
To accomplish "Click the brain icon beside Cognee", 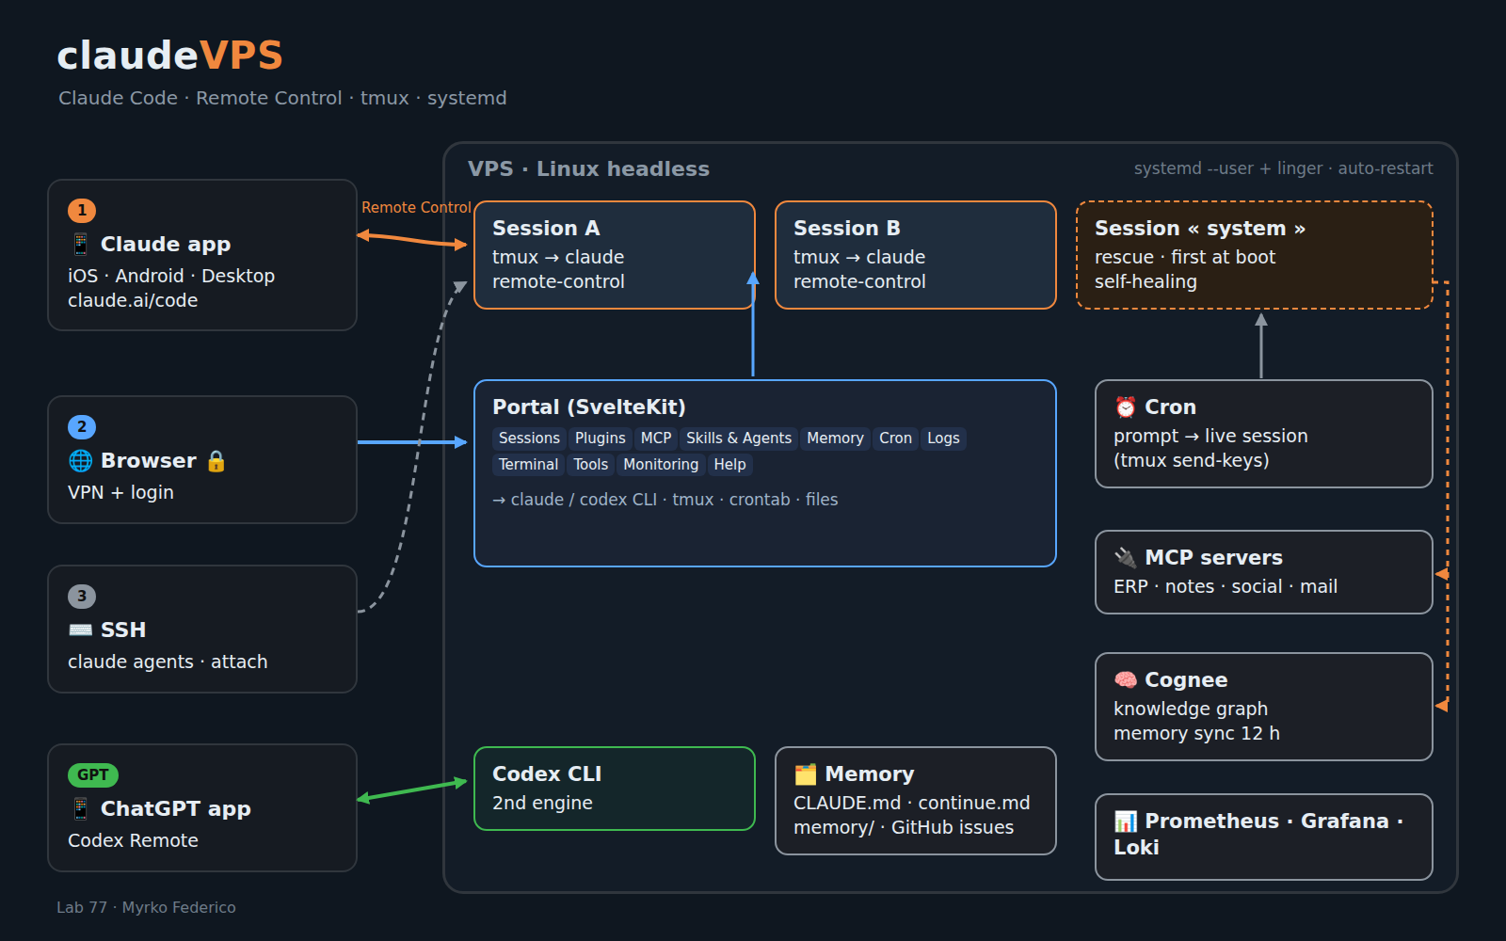I will point(1126,680).
